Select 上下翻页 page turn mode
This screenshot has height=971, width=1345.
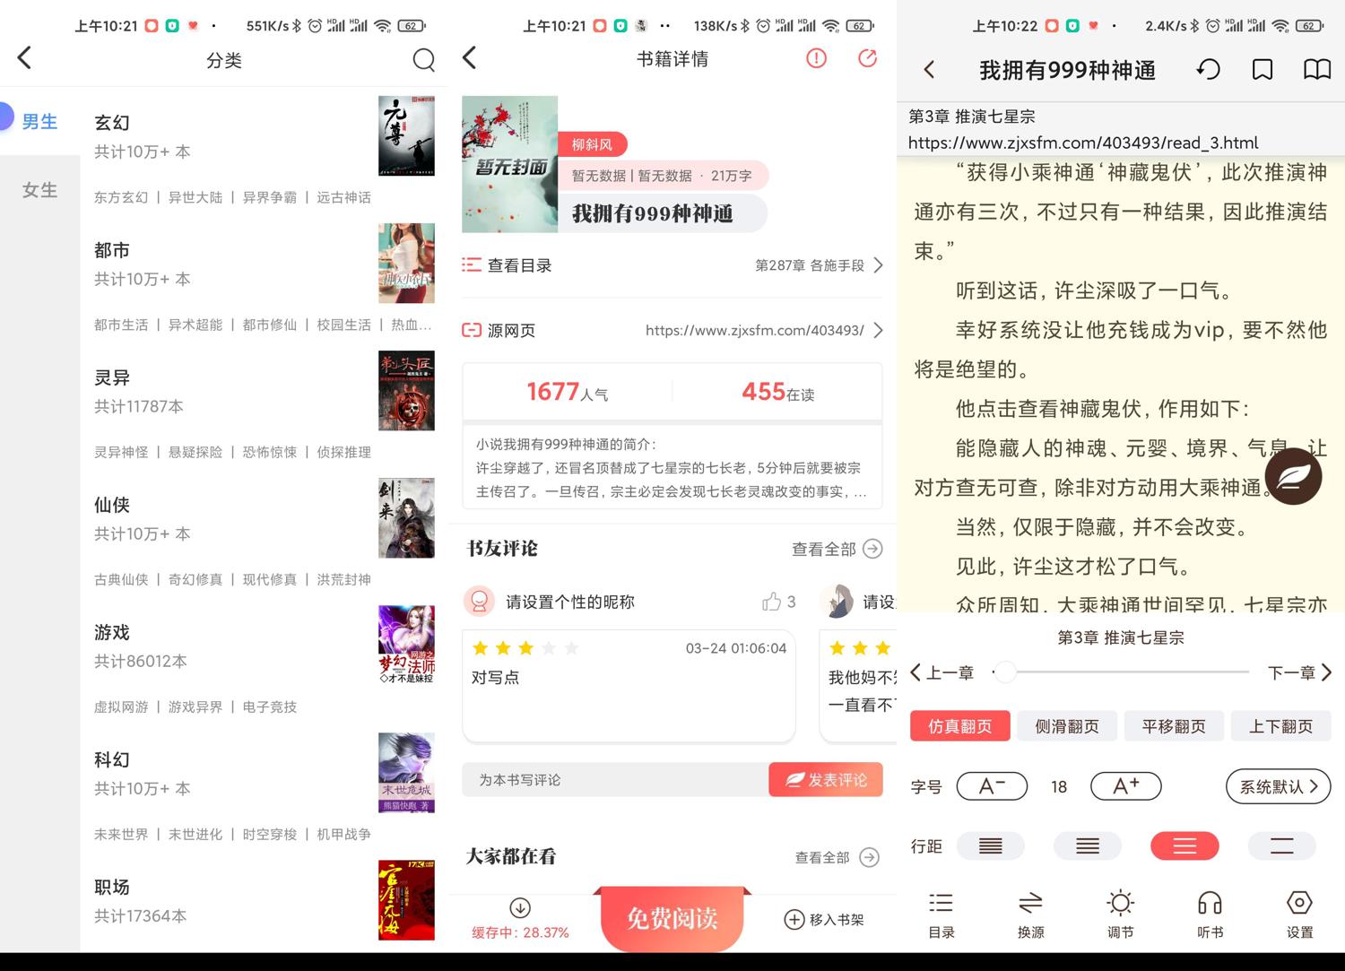(x=1280, y=726)
